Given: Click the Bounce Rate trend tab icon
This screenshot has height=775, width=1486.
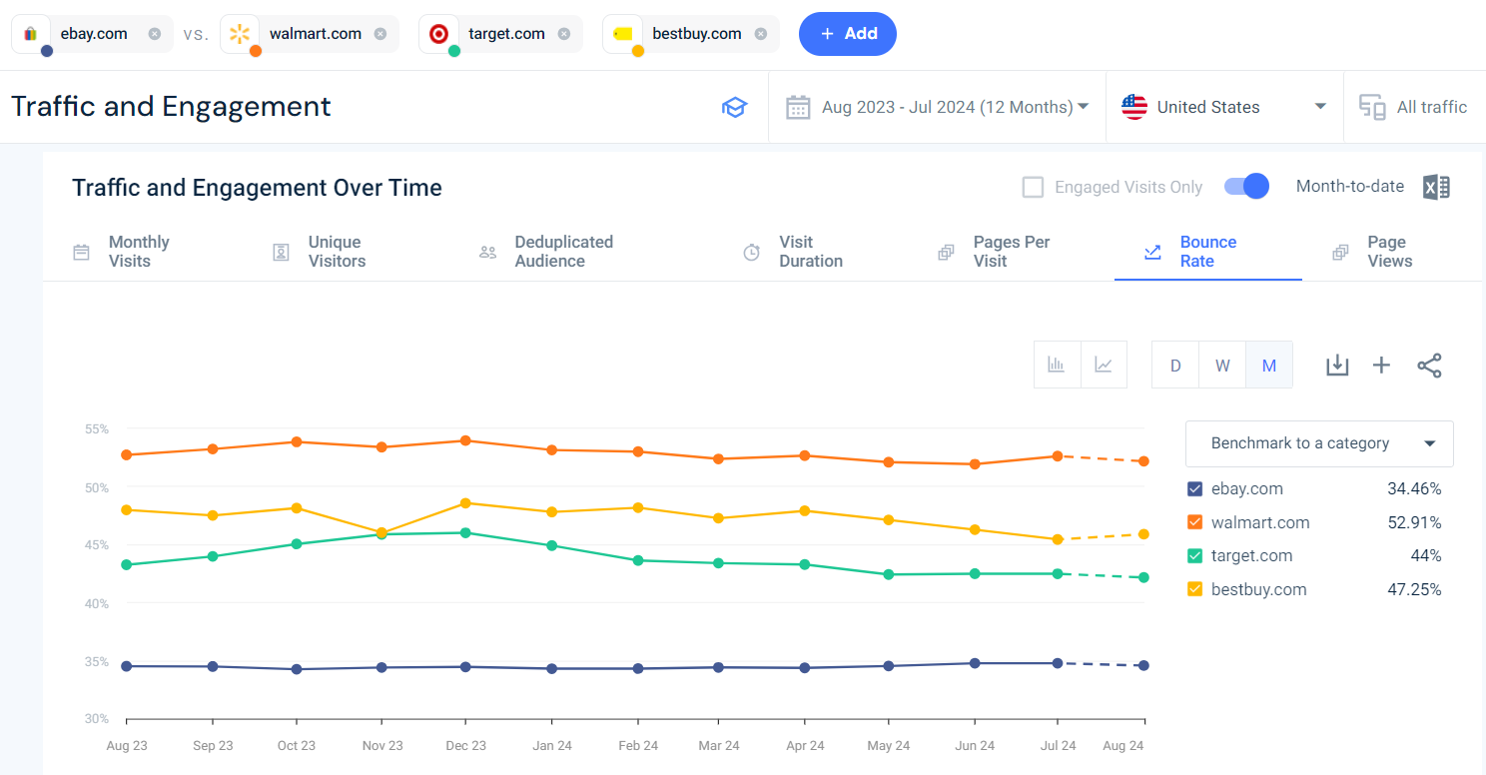Looking at the screenshot, I should (x=1152, y=253).
